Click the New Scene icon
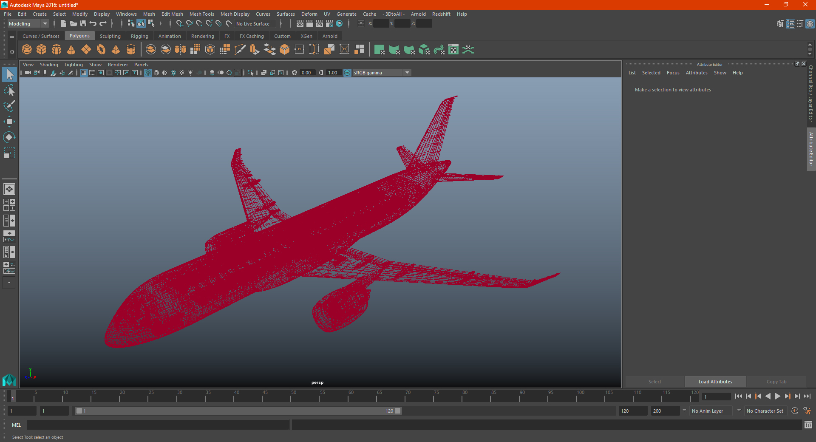Image resolution: width=816 pixels, height=442 pixels. [64, 24]
